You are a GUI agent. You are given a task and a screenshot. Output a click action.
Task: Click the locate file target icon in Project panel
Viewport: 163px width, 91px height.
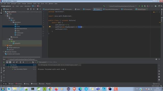(x=28, y=9)
